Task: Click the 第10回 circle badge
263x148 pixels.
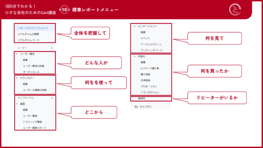Action: pyautogui.click(x=64, y=10)
